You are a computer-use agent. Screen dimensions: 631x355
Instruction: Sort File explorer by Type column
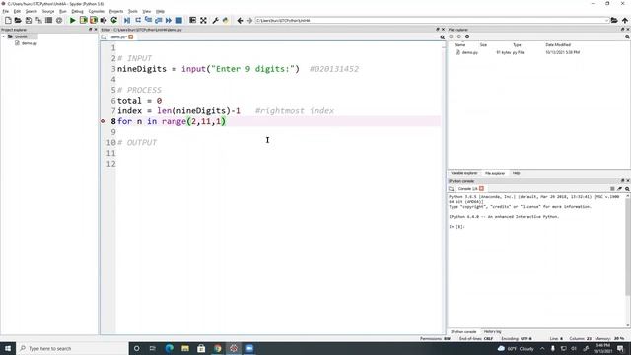coord(517,45)
